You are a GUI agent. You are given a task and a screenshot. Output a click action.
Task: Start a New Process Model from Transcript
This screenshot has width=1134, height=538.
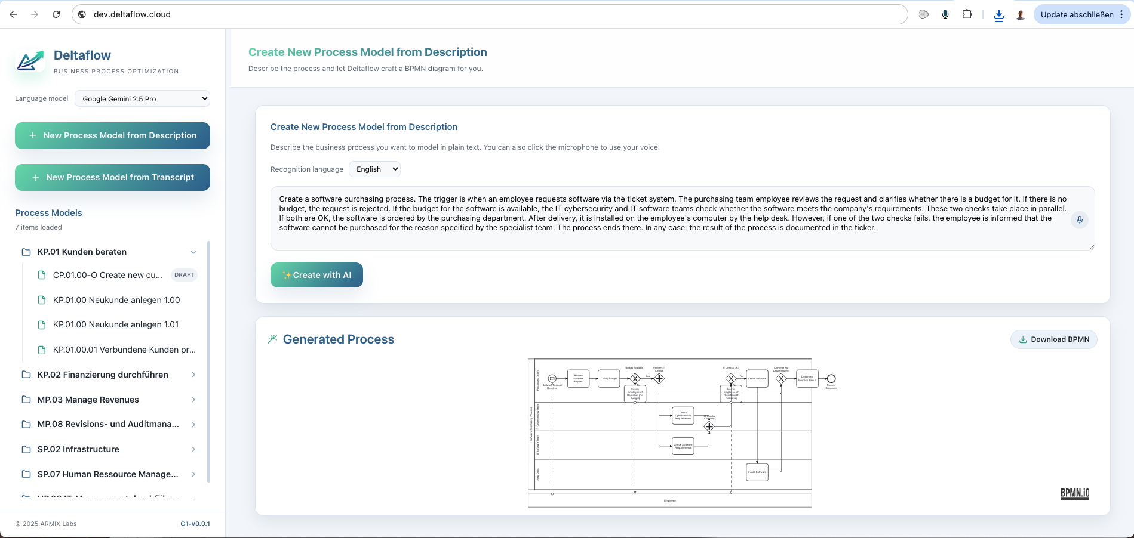click(x=112, y=177)
